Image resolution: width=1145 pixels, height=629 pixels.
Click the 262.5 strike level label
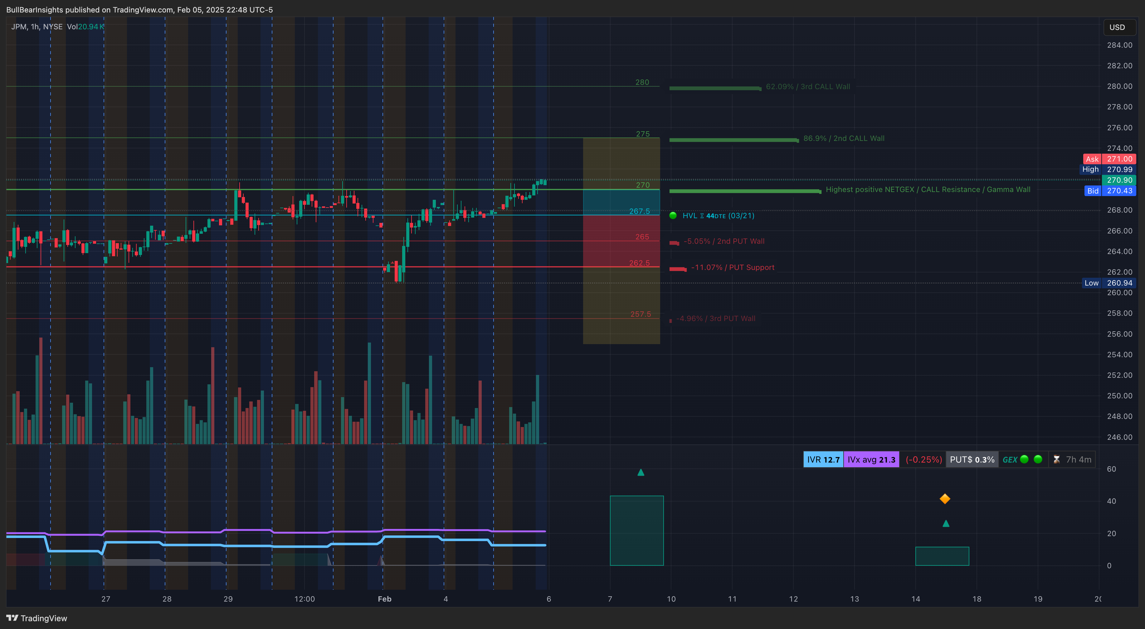[639, 263]
